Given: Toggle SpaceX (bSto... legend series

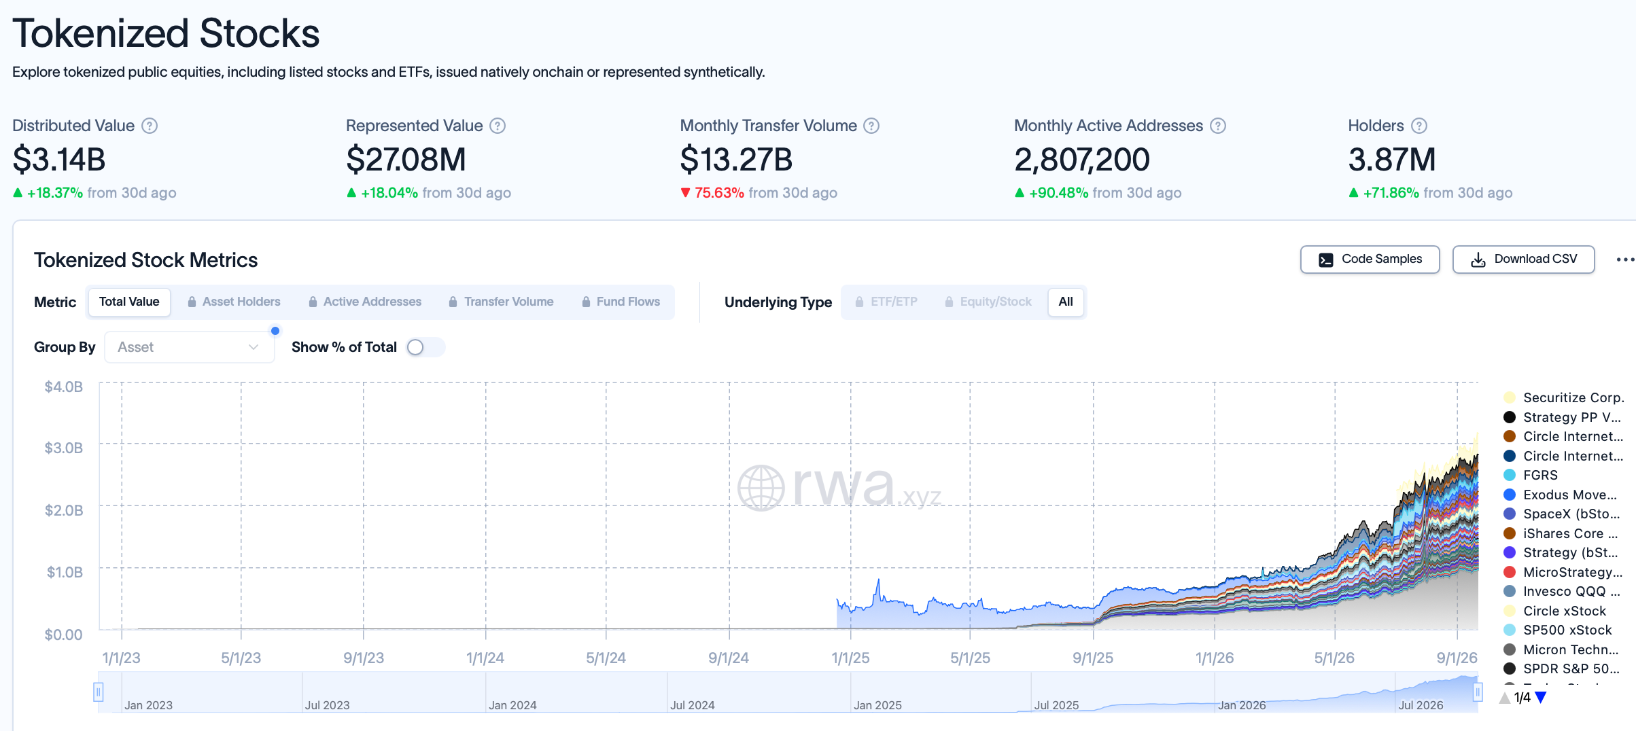Looking at the screenshot, I should click(x=1561, y=514).
